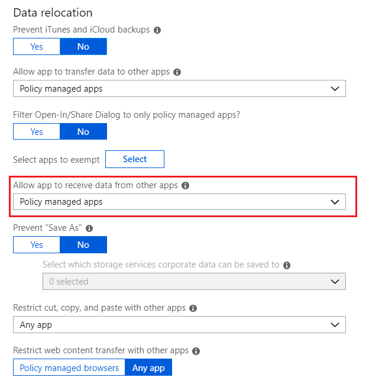
Task: Select No for Prevent iTunes and iCloud backups
Action: click(x=83, y=46)
